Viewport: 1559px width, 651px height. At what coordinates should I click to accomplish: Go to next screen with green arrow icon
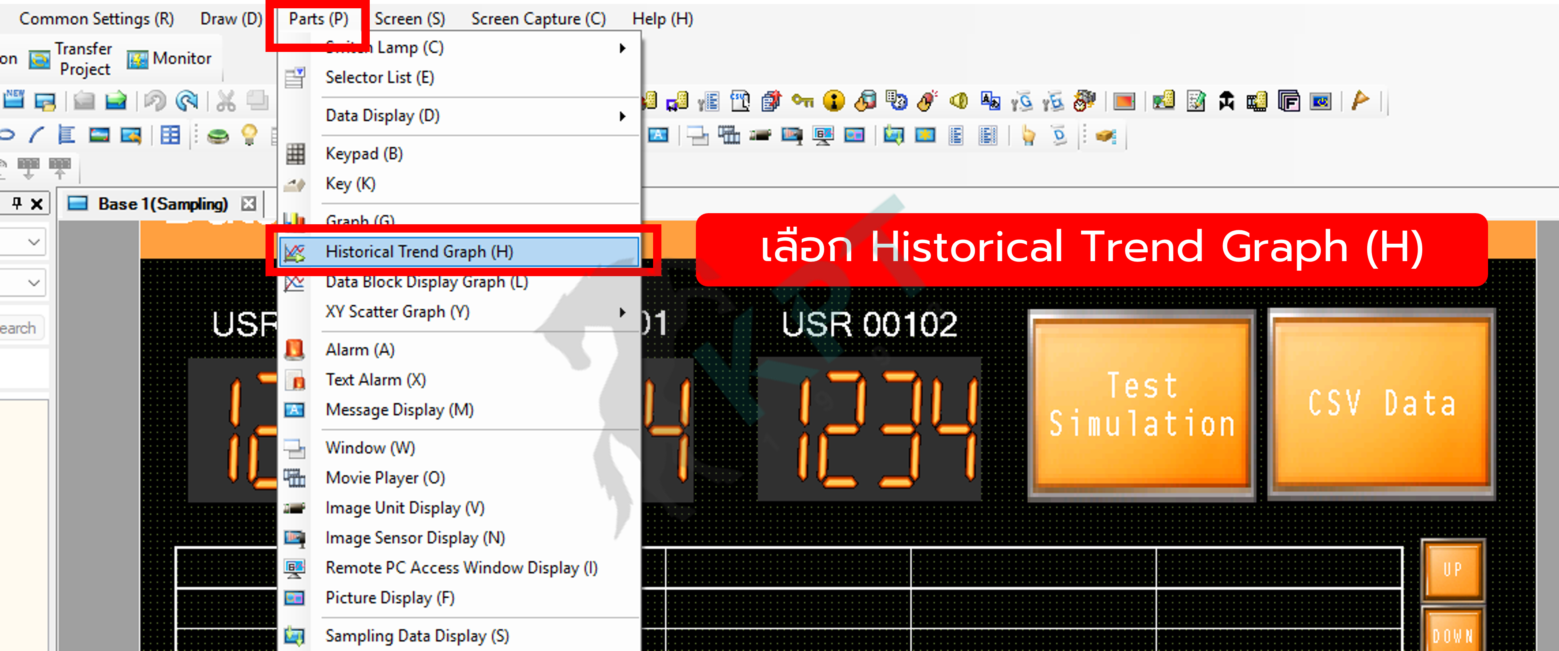click(116, 100)
